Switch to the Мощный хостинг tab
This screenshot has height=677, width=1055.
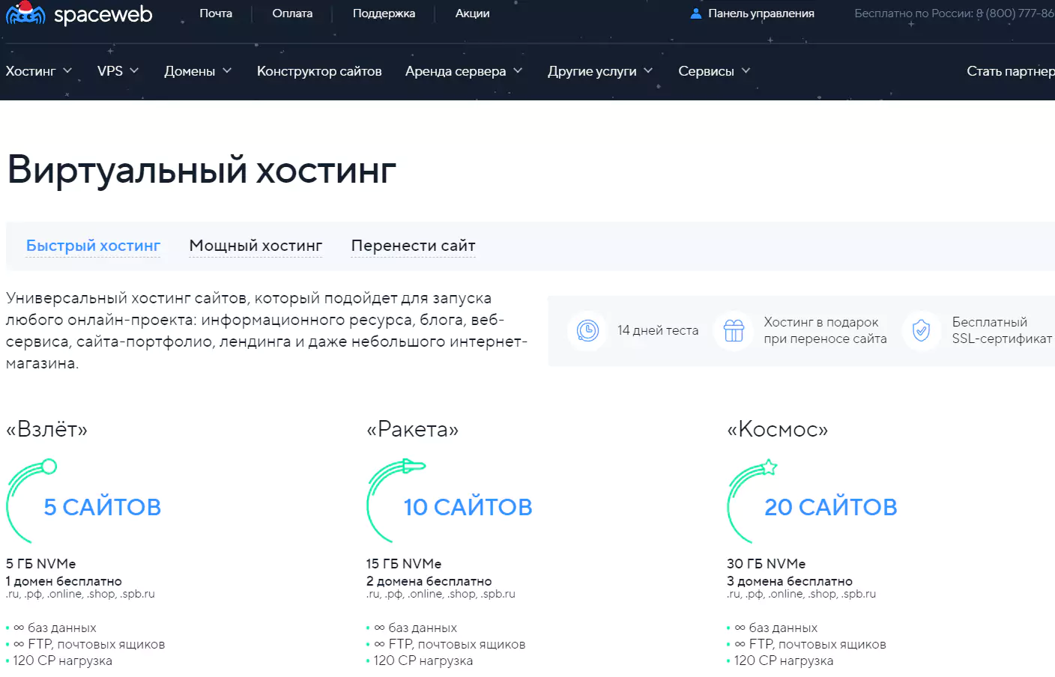click(x=256, y=246)
